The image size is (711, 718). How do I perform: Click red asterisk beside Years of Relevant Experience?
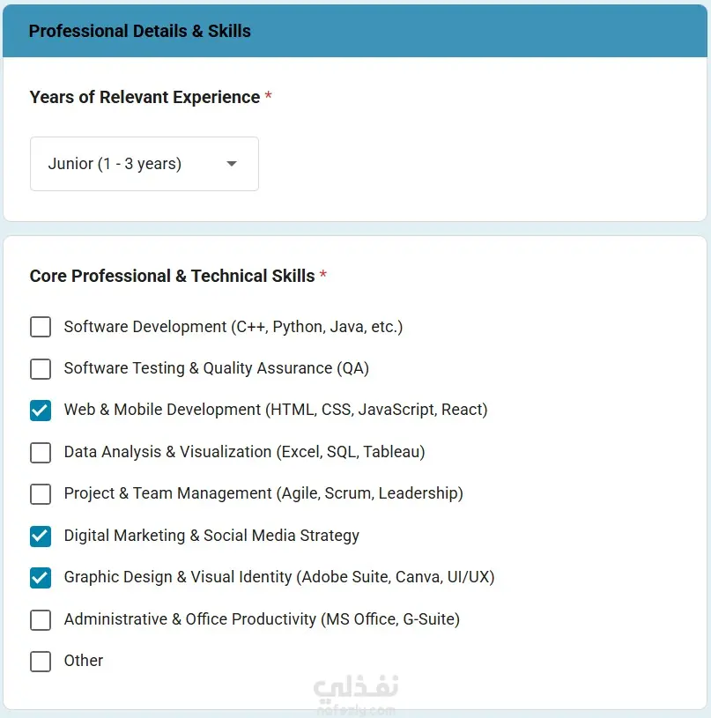tap(268, 96)
